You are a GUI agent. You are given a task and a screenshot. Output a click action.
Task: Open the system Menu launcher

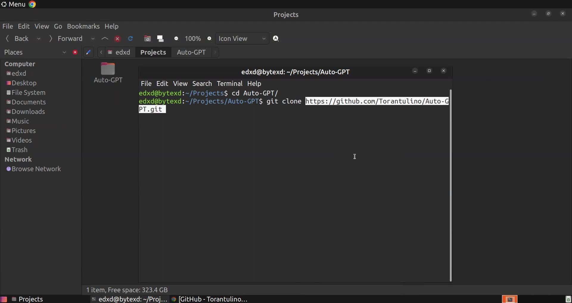(x=13, y=4)
